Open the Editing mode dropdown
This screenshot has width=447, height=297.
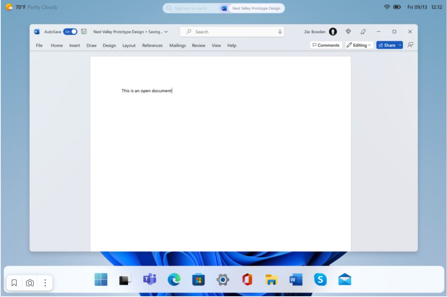point(359,45)
